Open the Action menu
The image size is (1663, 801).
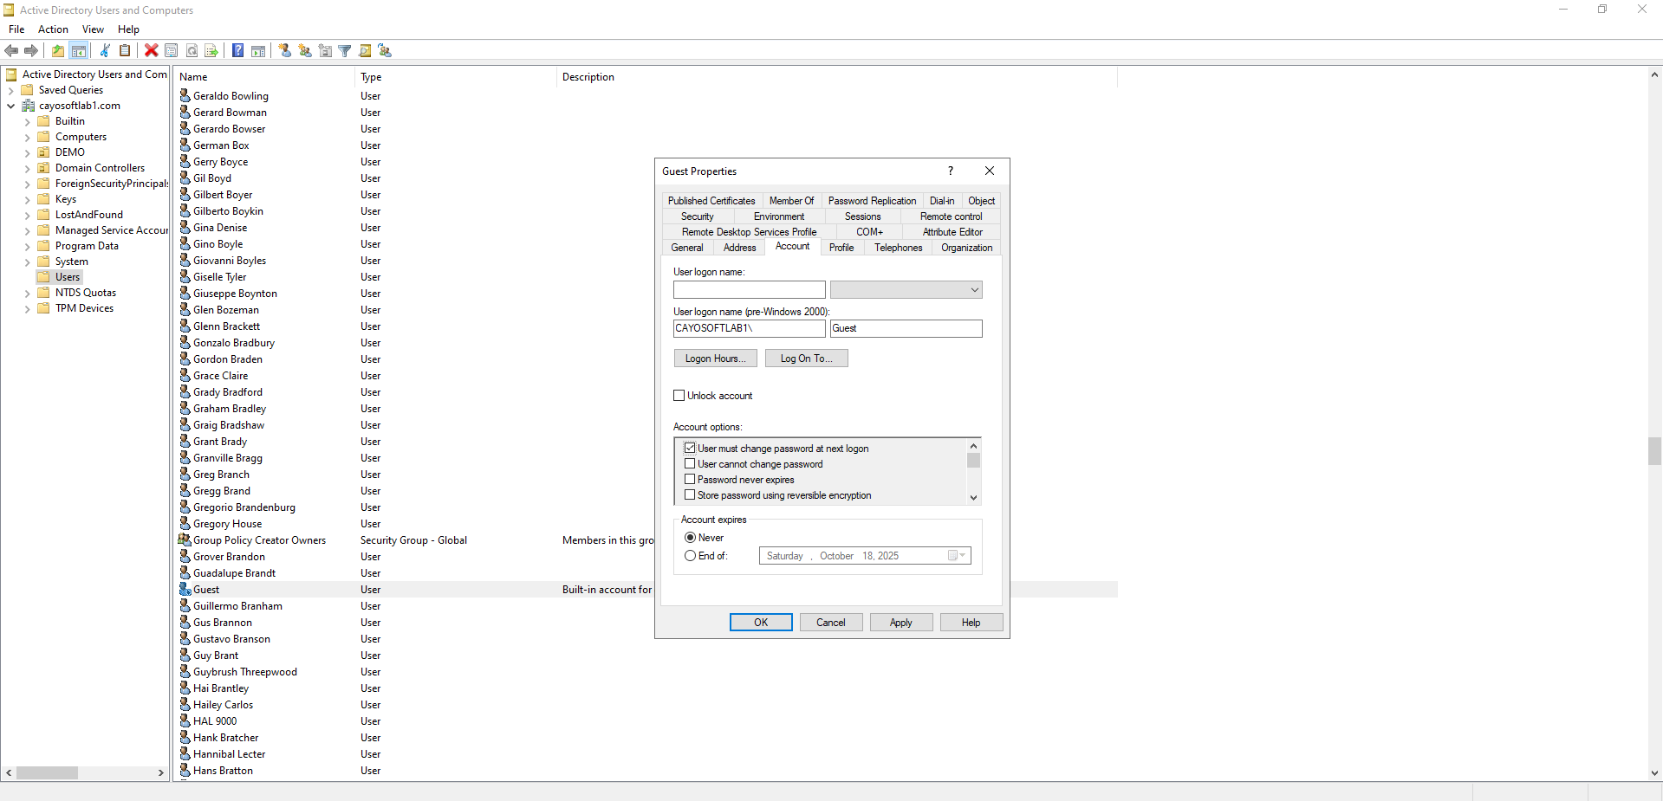[53, 29]
